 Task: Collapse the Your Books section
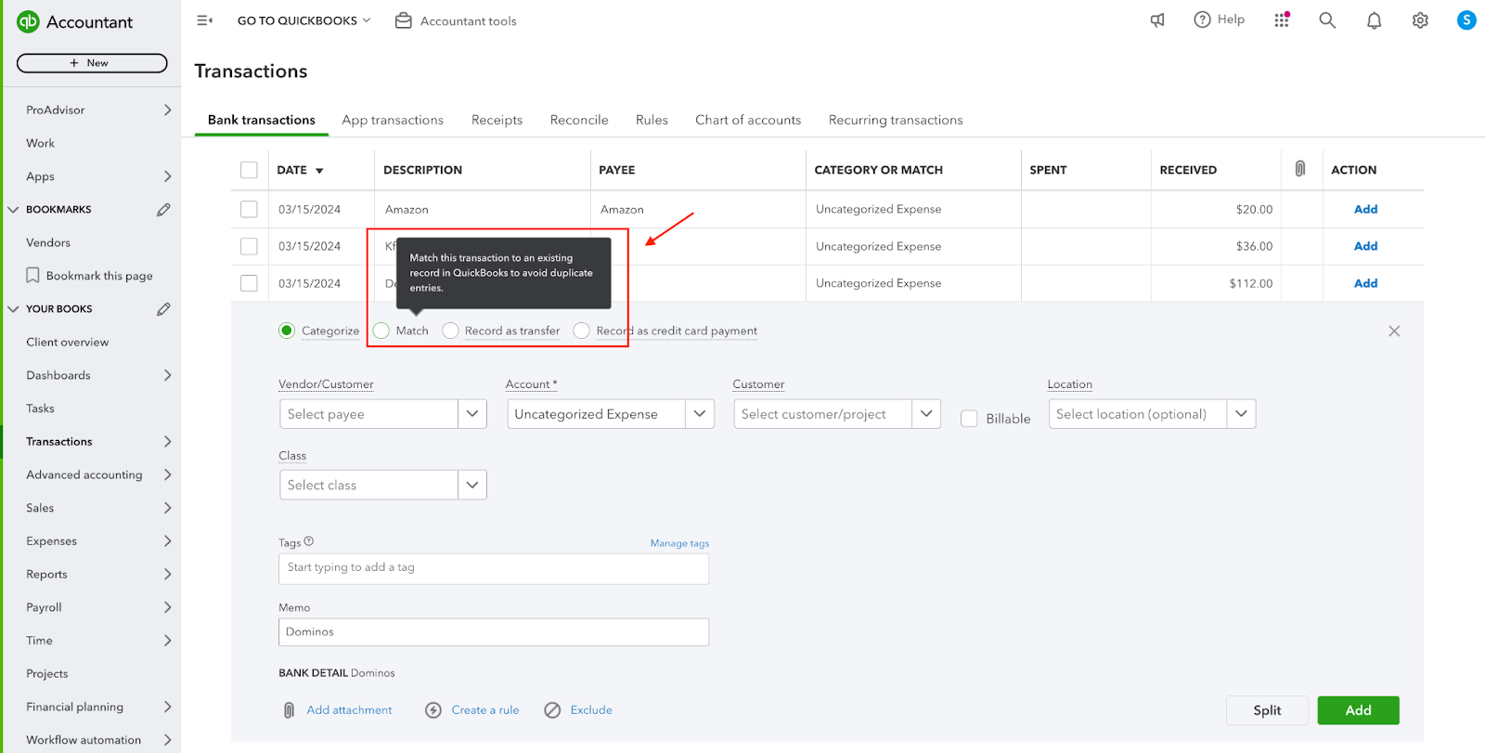tap(13, 309)
